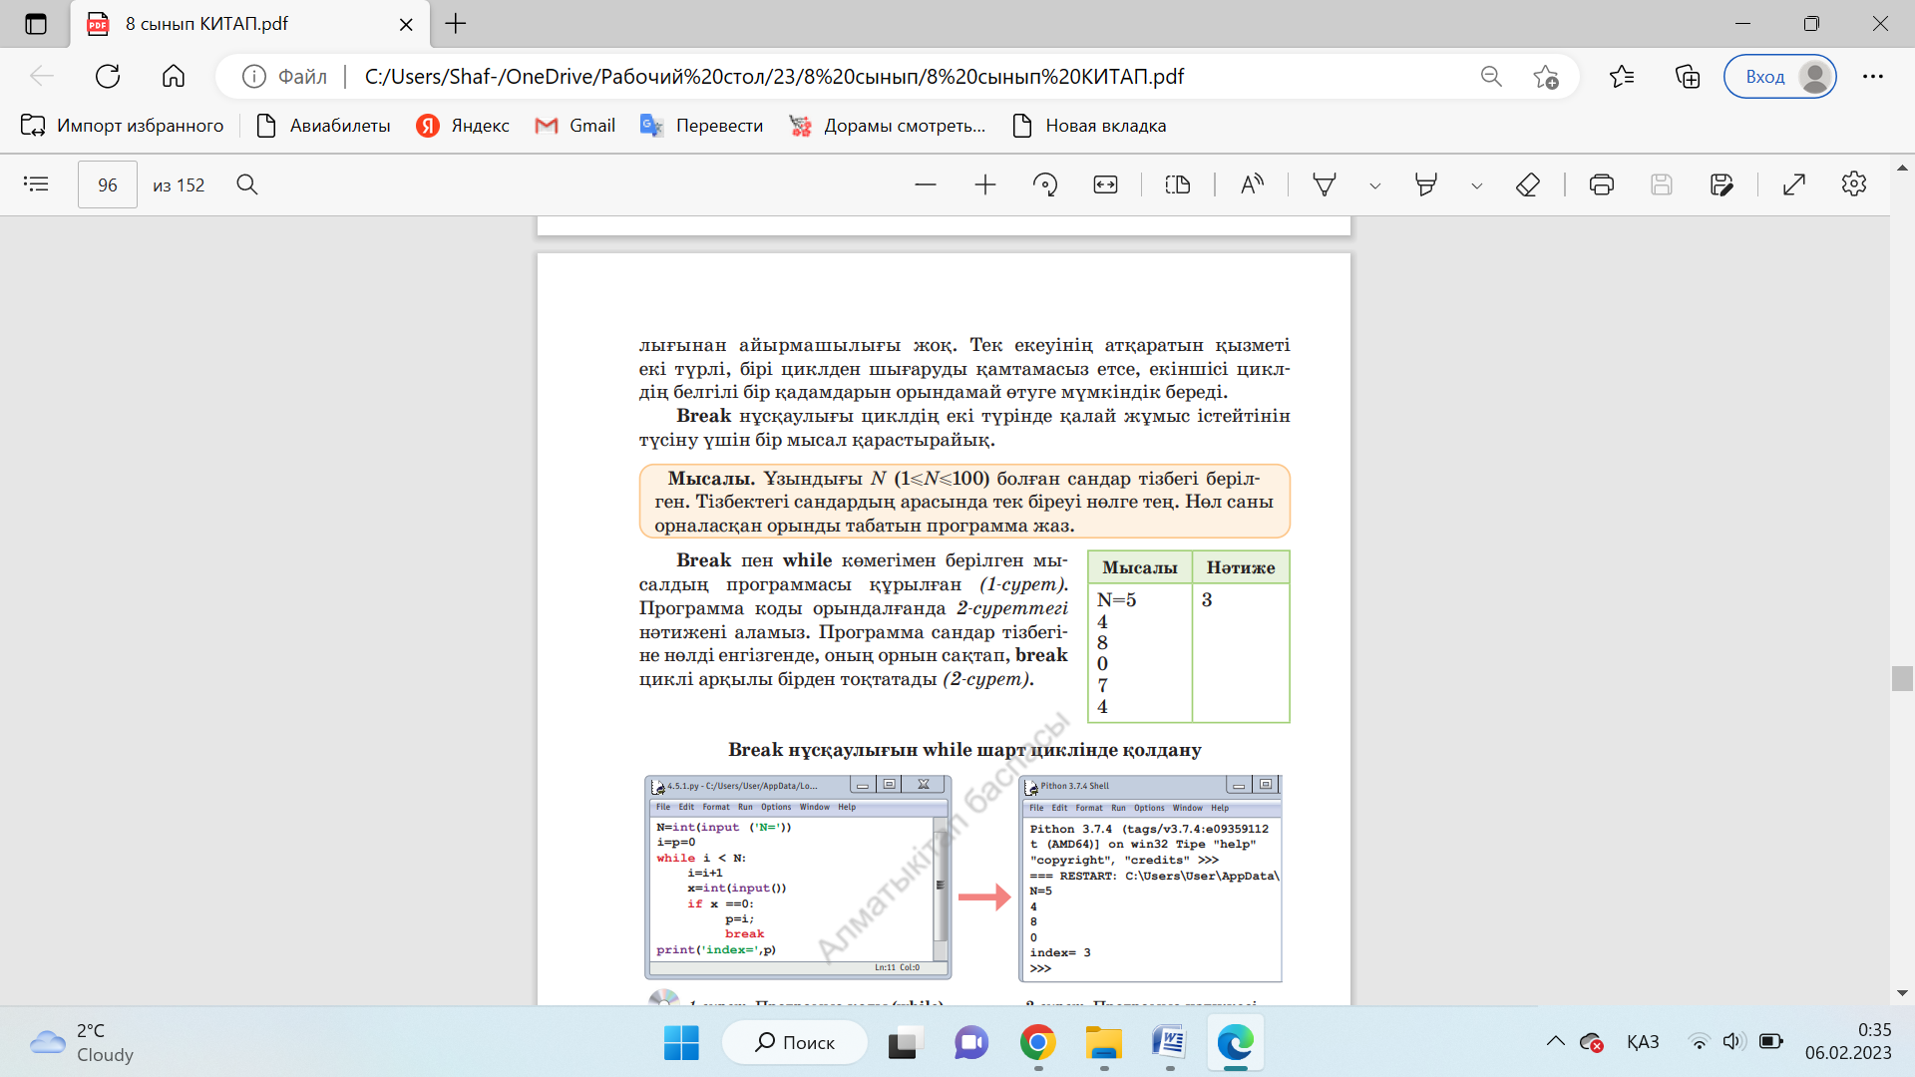Open Google Chrome from the taskbar
Screen dimensions: 1915x1077
(x=1037, y=1043)
